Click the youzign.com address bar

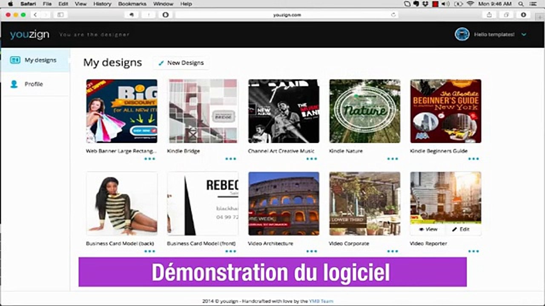pyautogui.click(x=287, y=14)
